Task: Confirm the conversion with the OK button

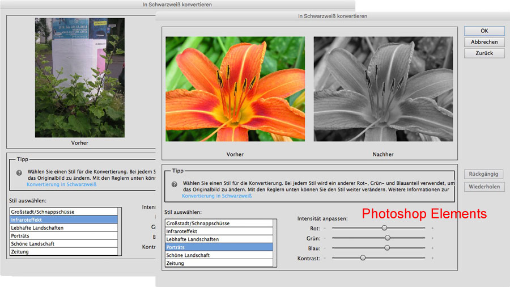Action: [x=484, y=31]
